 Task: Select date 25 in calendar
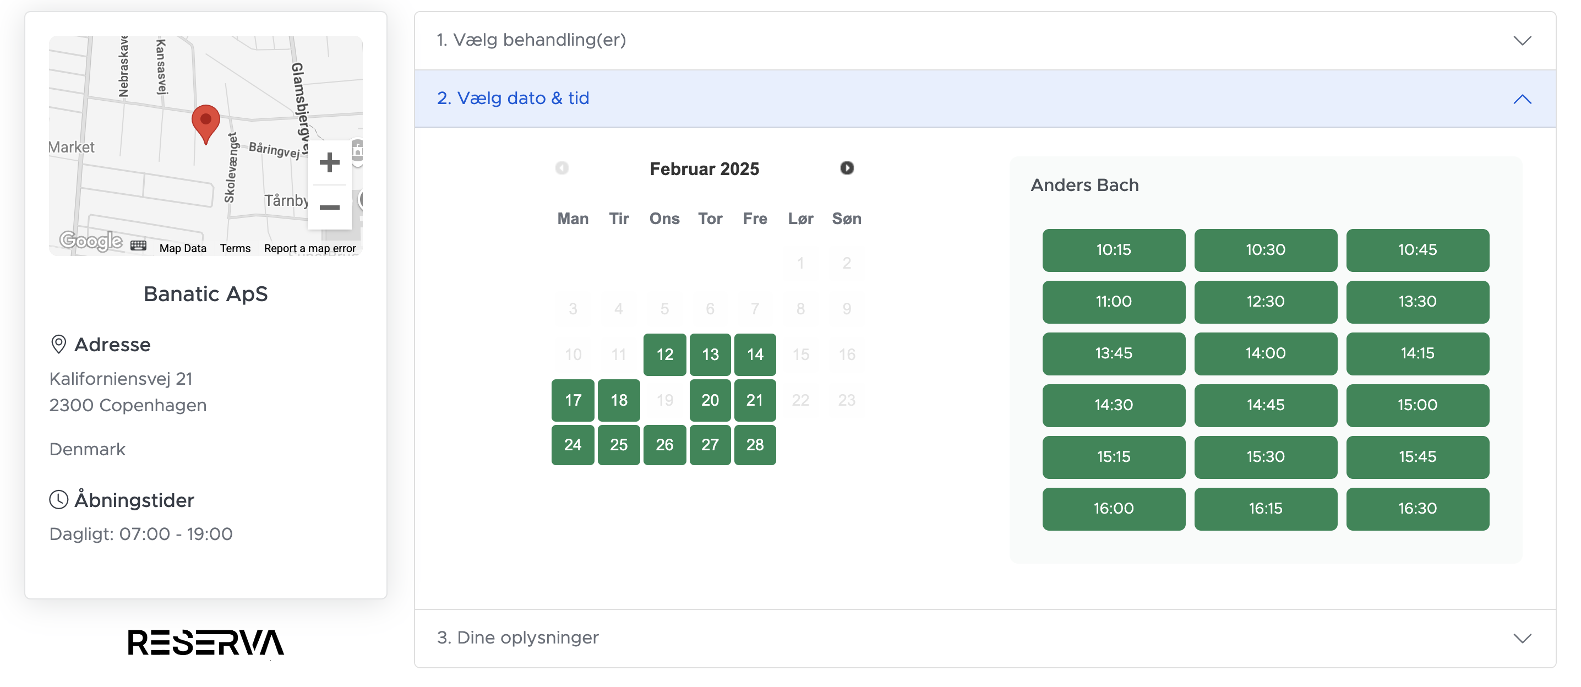pos(619,444)
